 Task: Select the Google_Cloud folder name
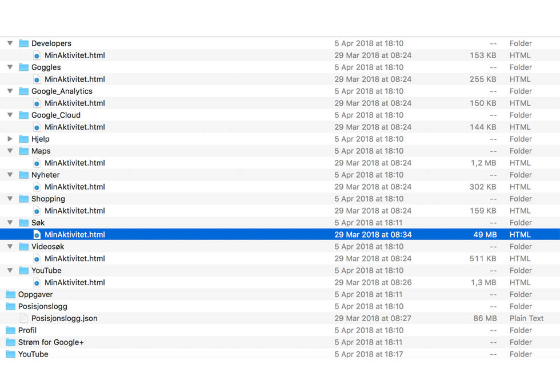(x=56, y=115)
